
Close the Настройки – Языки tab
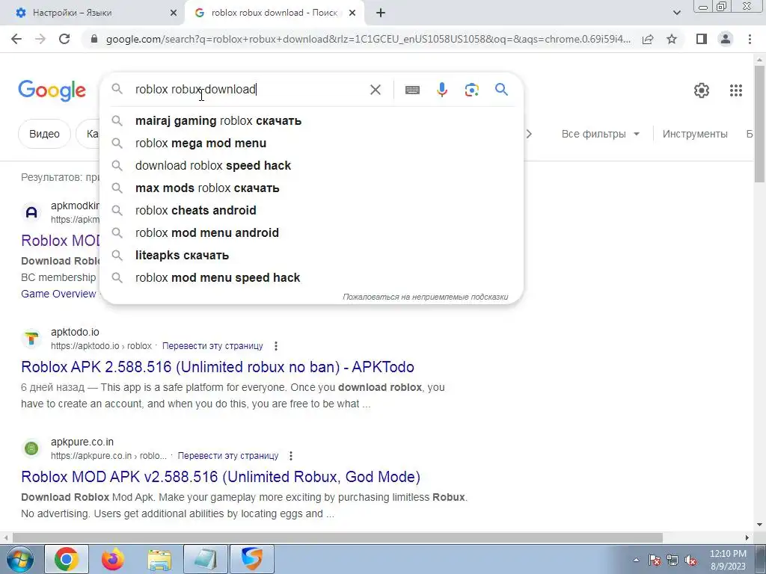(x=174, y=13)
